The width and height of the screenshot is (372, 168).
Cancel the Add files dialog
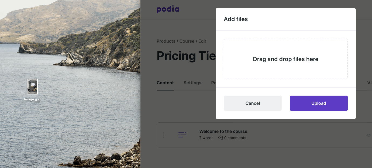coord(253,103)
